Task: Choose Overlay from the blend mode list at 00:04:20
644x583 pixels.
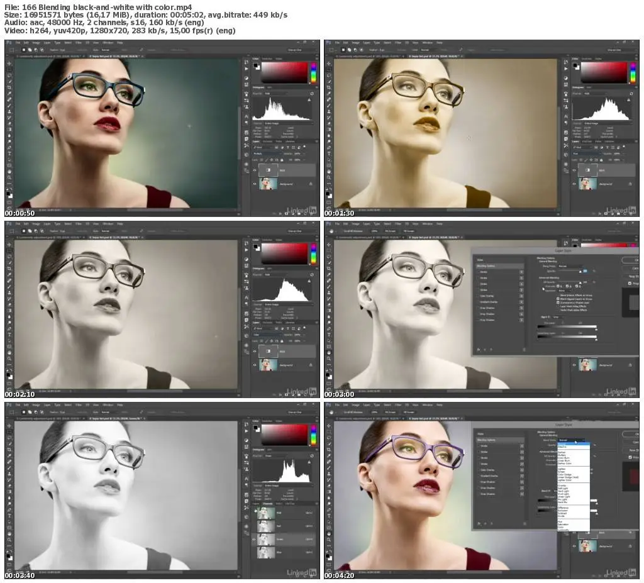Action: (562, 485)
